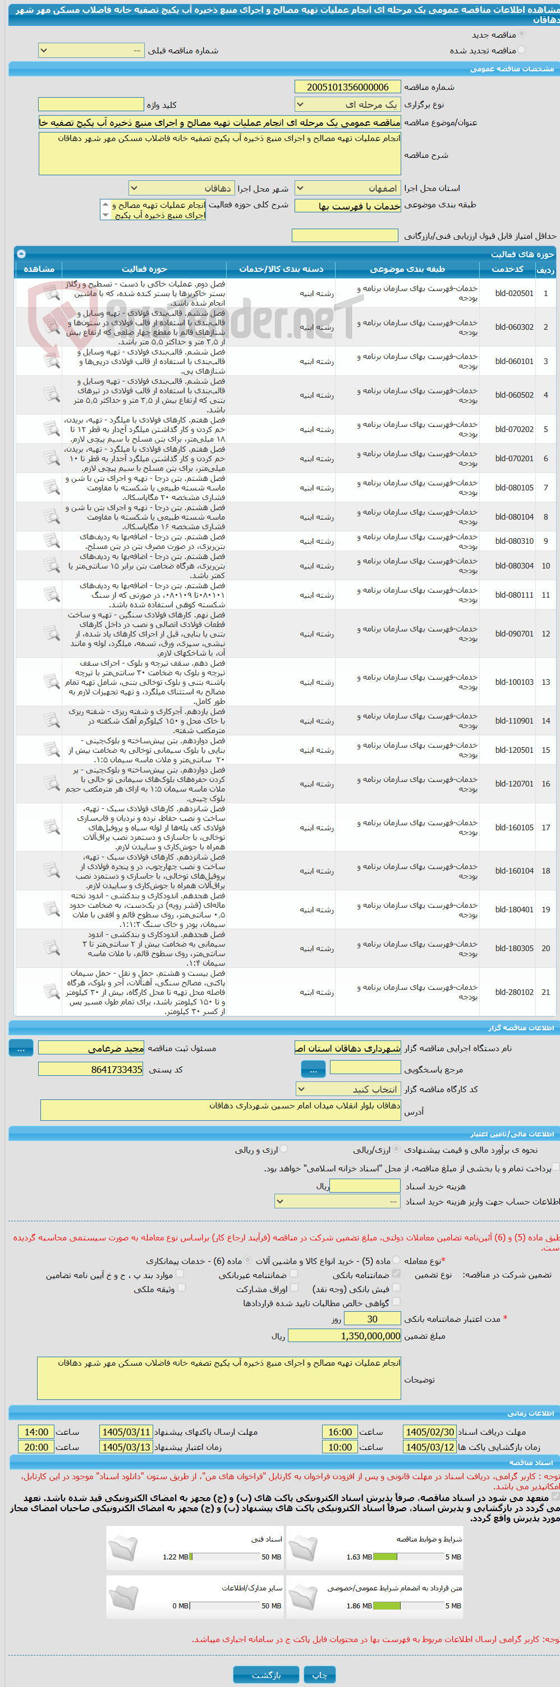Focus the مبلغ تضمین amount field
The image size is (560, 1687).
(344, 1335)
